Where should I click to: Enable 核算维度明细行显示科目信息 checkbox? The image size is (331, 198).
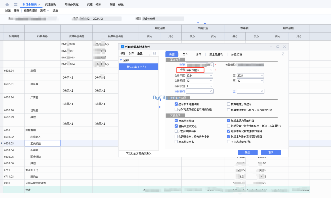pos(176,109)
